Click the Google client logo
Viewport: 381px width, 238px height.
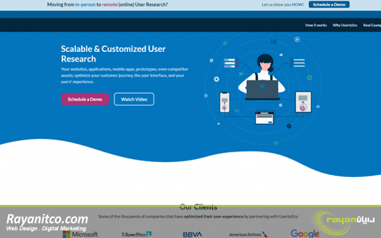pyautogui.click(x=305, y=233)
